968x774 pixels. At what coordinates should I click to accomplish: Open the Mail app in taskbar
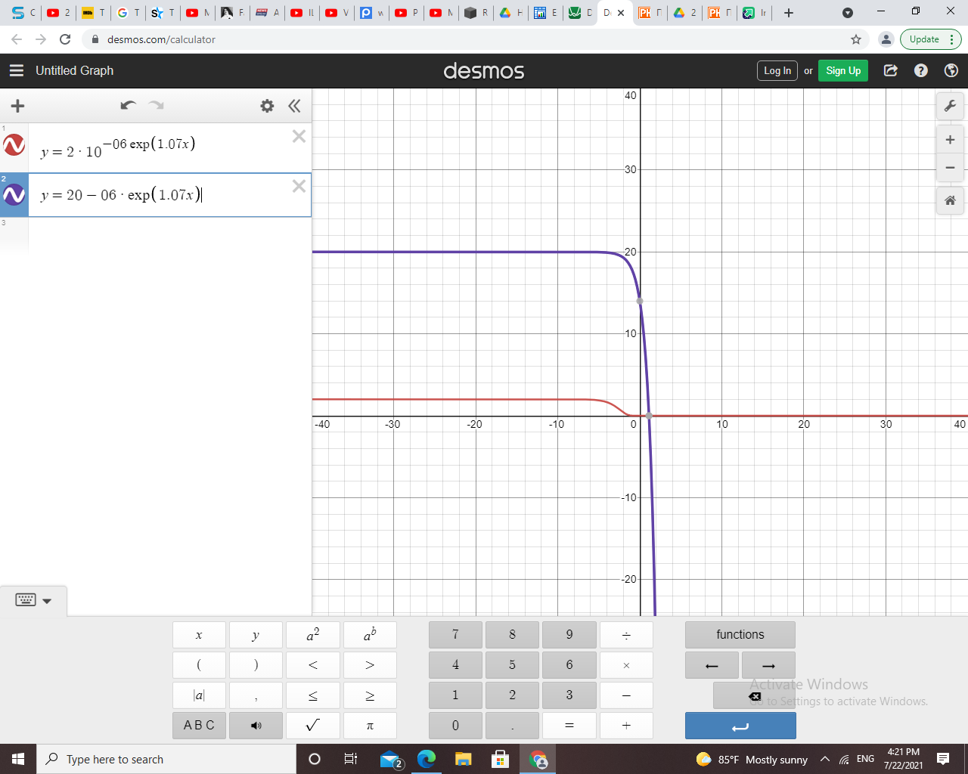click(x=391, y=759)
